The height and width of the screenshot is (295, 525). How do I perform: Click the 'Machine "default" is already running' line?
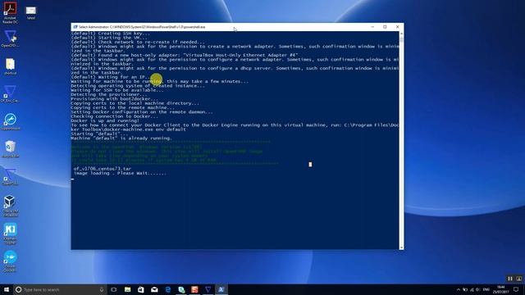(121, 138)
